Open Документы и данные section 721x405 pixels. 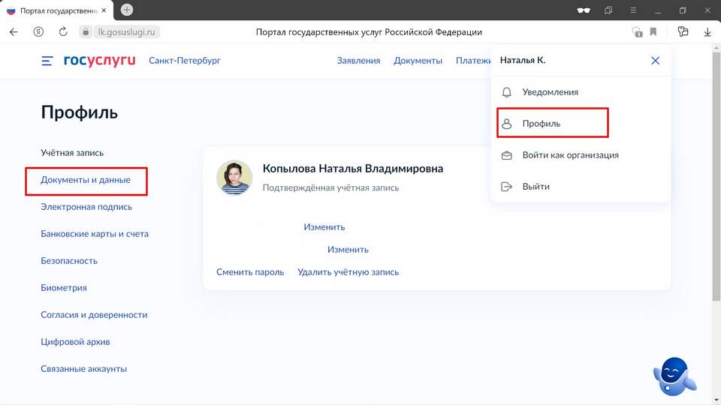86,180
